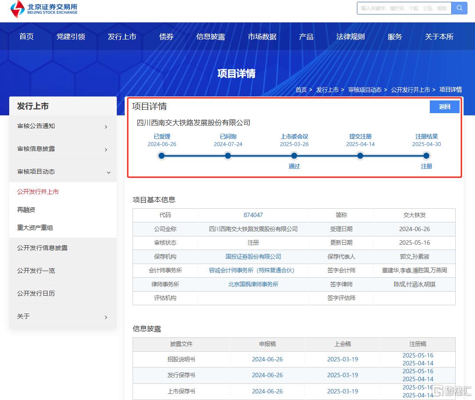The width and height of the screenshot is (475, 400).
Task: Click the 提交注册 timeline dot
Action: click(x=360, y=156)
